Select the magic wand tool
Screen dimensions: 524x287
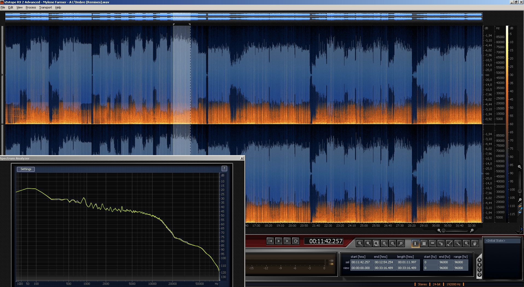458,243
